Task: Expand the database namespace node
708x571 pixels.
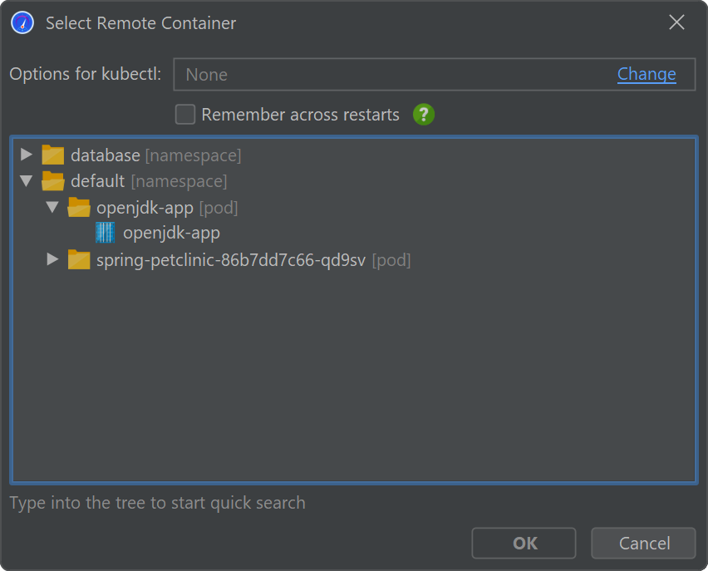Action: click(27, 155)
